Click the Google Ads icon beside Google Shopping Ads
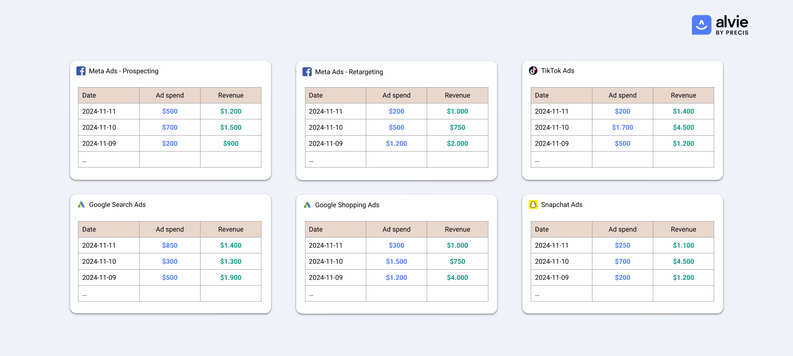 307,205
